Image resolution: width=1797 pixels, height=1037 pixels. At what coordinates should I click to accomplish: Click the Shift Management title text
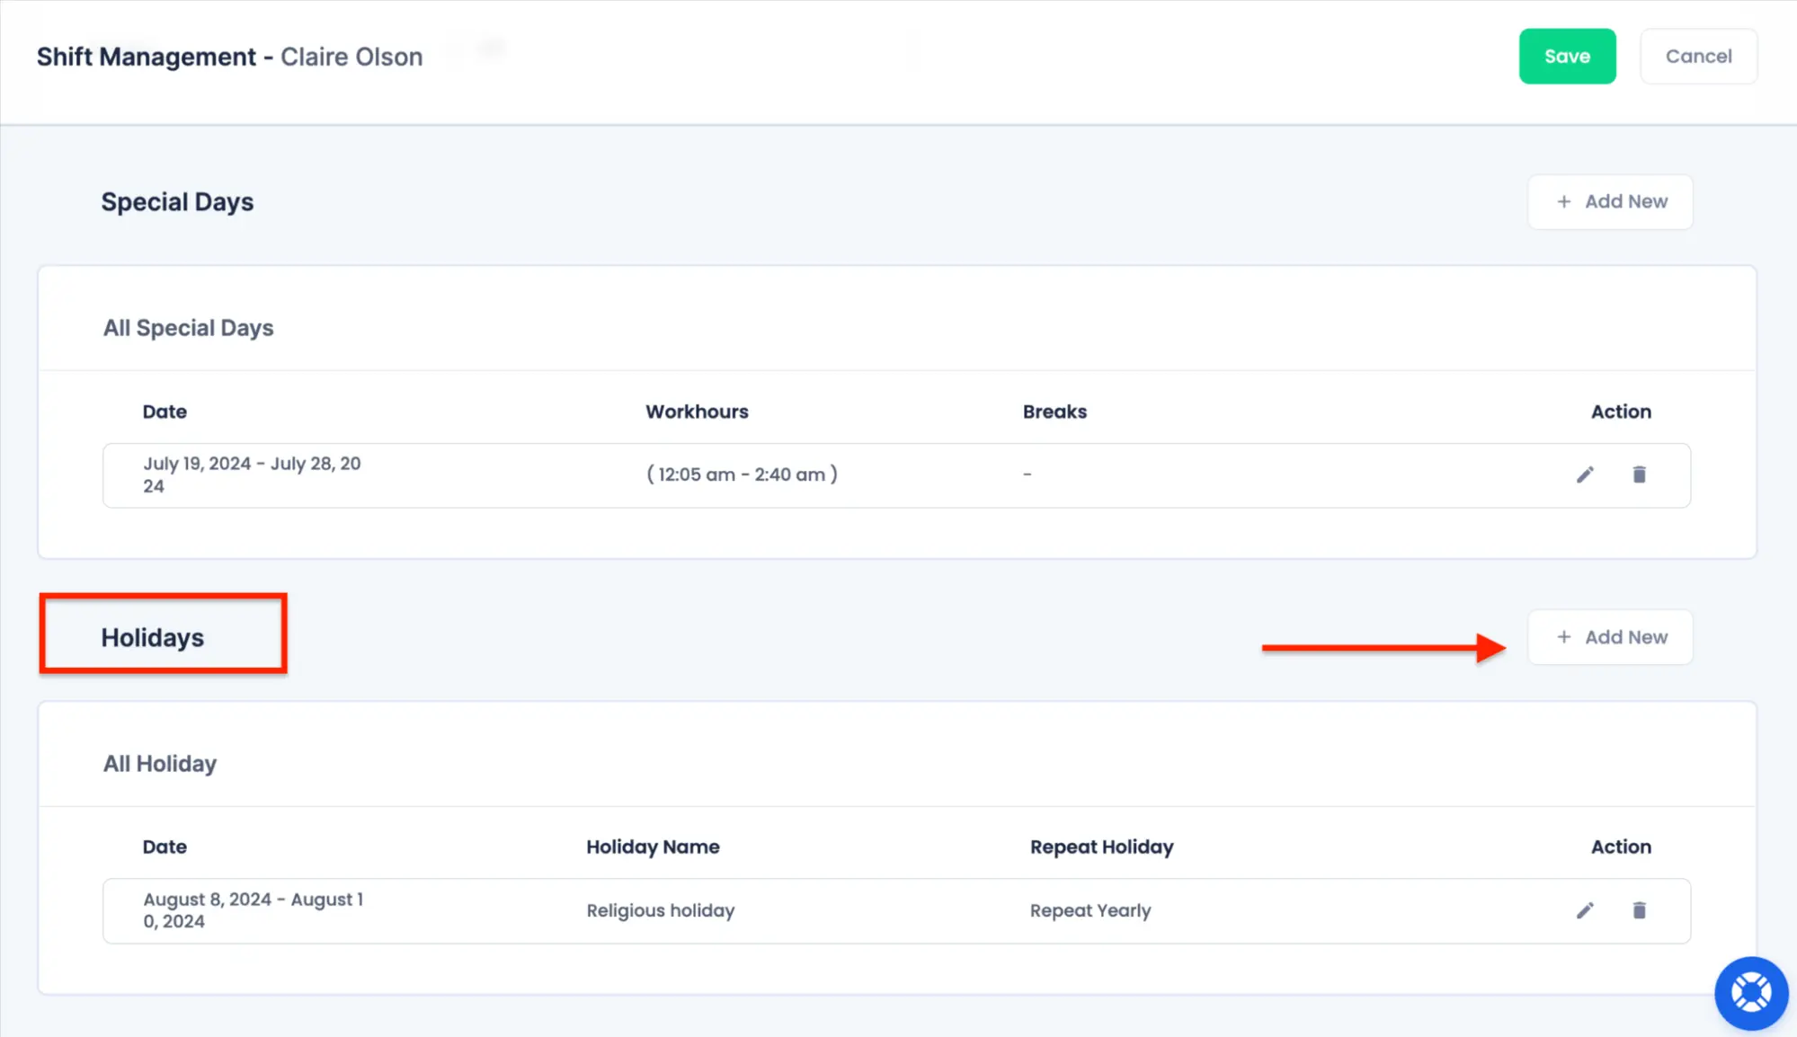[147, 57]
